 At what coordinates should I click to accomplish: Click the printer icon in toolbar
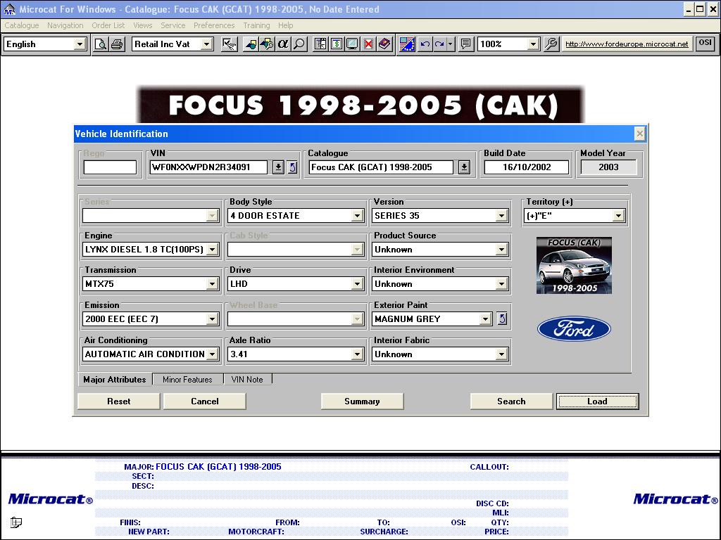click(x=117, y=44)
